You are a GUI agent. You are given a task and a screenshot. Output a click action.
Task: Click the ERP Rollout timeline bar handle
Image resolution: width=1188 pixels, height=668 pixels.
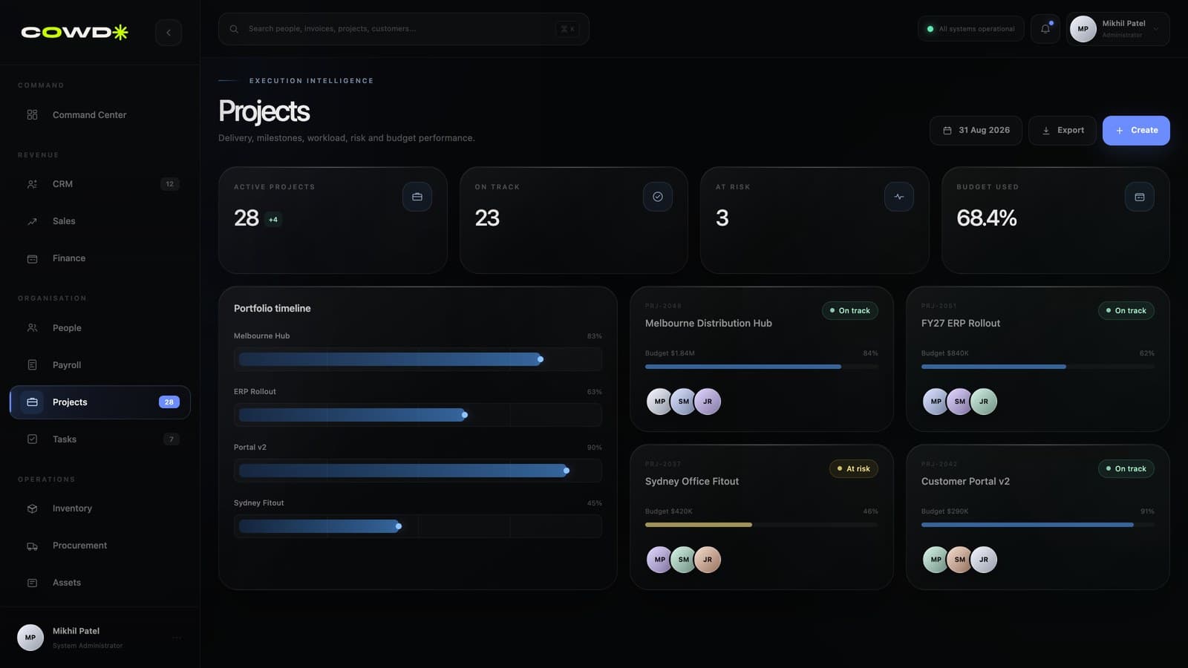(465, 415)
